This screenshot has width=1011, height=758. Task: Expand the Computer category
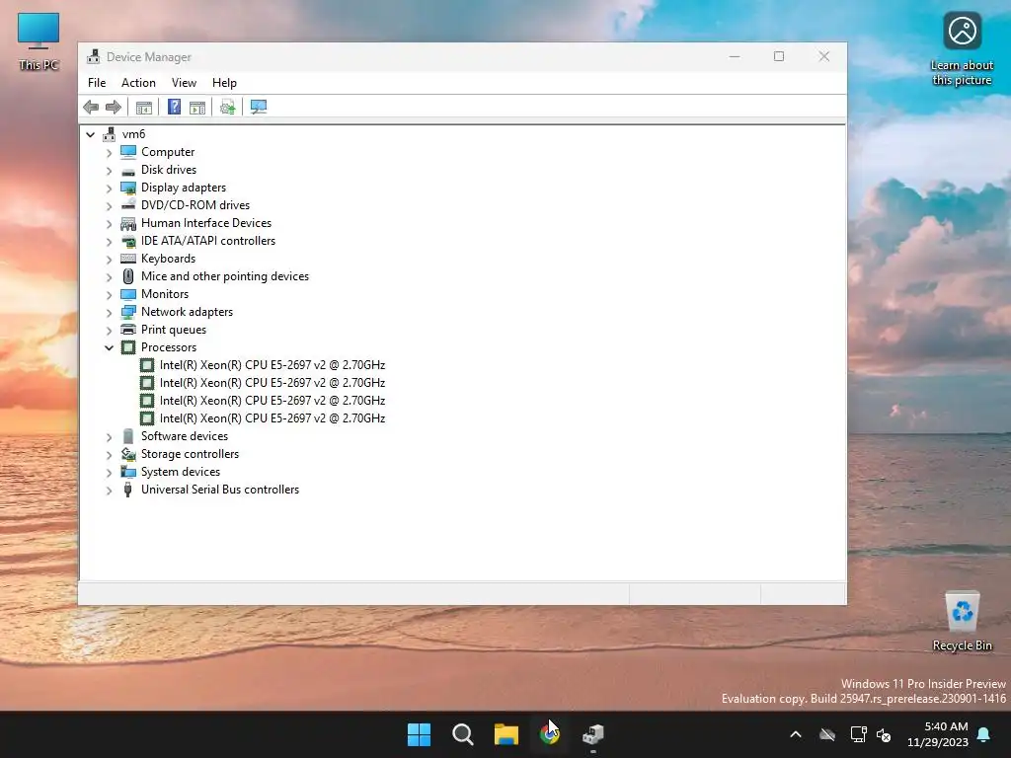point(109,153)
